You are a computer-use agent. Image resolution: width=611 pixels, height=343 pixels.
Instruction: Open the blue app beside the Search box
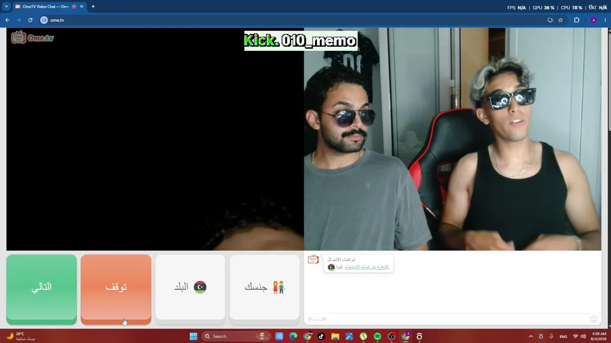tap(279, 336)
